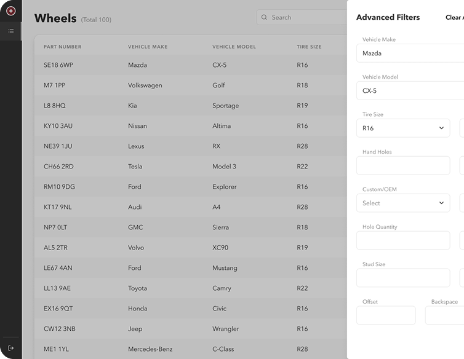Click Audi in the make column
Image resolution: width=464 pixels, height=359 pixels.
pos(135,207)
